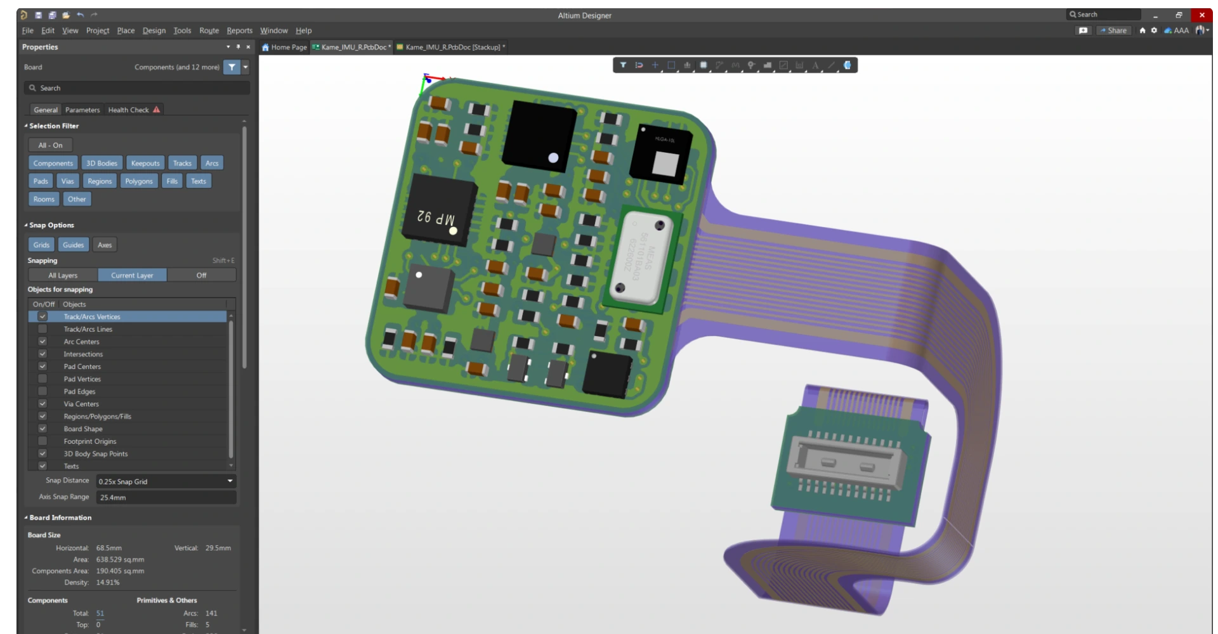
Task: Open settings via the gear icon
Action: (1154, 30)
